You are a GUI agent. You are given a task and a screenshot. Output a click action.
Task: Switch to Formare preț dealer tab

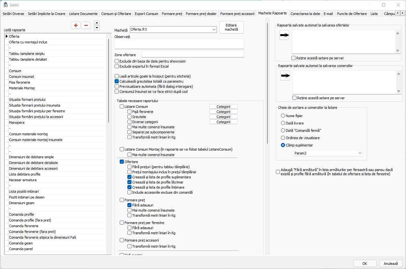pos(201,14)
